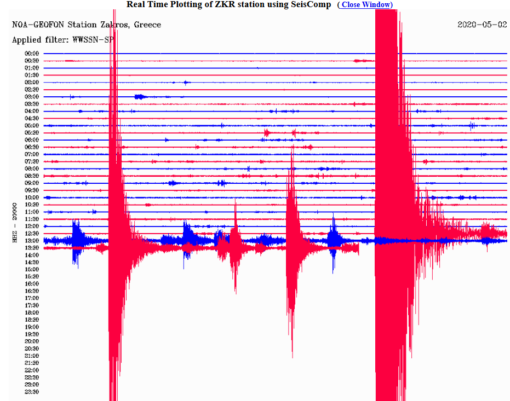Click the 'NOA-GEOFON Station Zakros, Greece' header text
The image size is (510, 401).
(x=87, y=25)
